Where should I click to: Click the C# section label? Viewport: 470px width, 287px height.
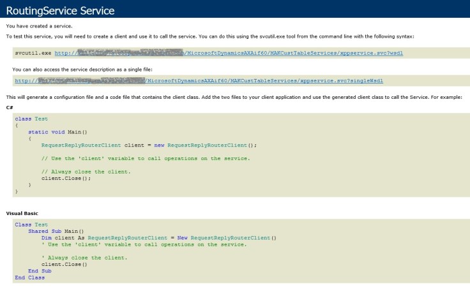click(x=10, y=107)
